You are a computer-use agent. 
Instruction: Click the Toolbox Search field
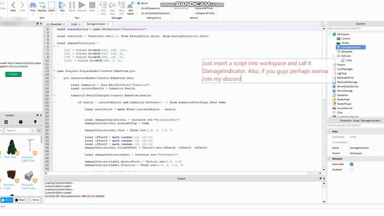(17, 131)
